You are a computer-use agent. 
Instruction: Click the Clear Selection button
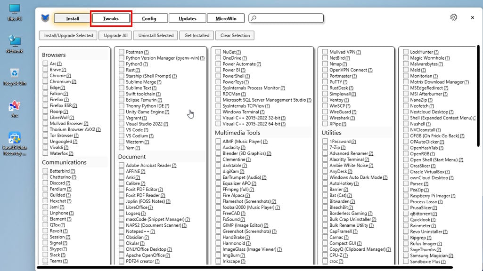pos(235,35)
